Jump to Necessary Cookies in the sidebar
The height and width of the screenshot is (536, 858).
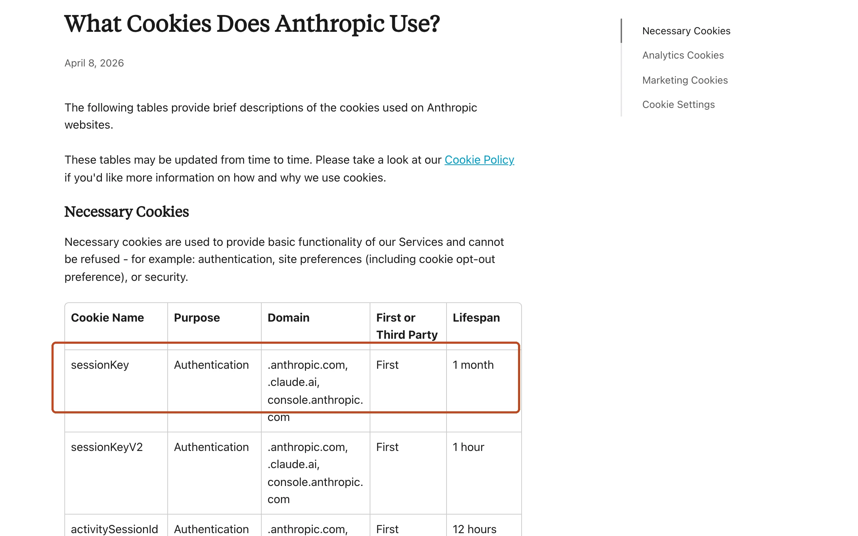click(x=686, y=31)
